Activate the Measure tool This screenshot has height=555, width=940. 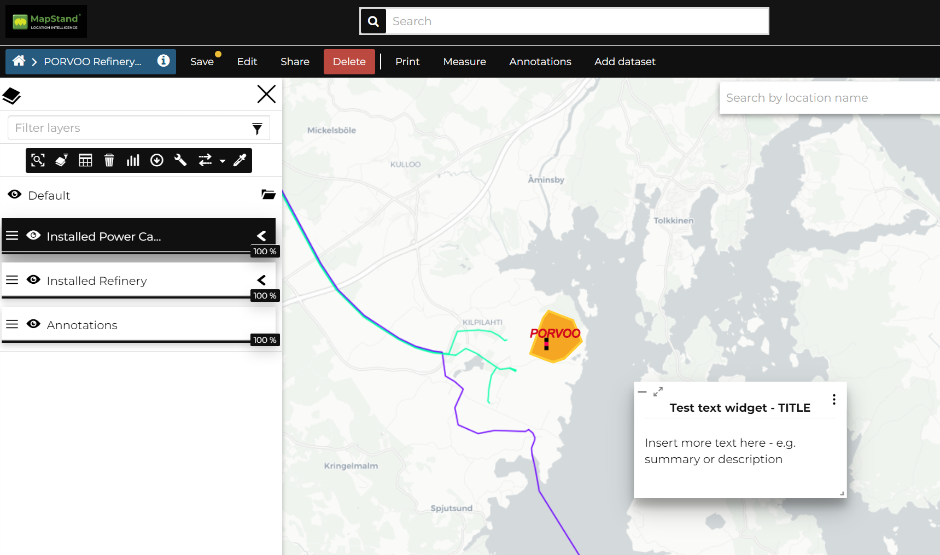click(x=464, y=62)
